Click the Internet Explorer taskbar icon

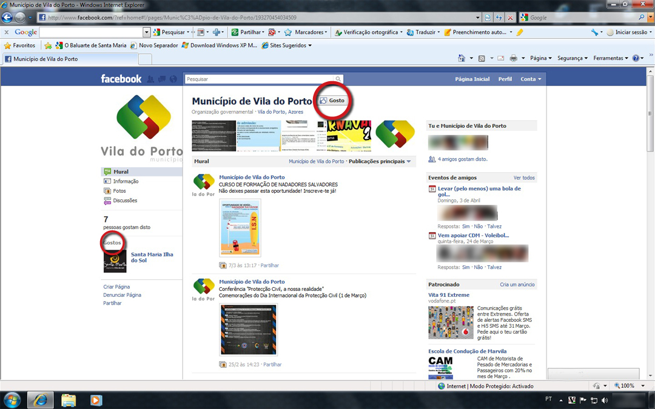[40, 401]
